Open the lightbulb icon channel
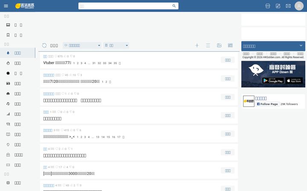Viewport: 307px width, 191px height. click(x=17, y=145)
